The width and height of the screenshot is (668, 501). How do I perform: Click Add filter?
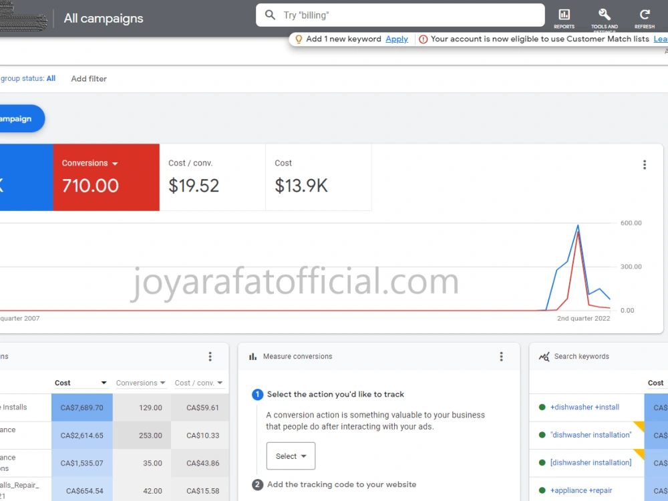pos(89,79)
